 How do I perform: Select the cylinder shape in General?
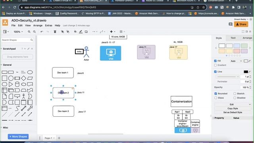click(17, 84)
